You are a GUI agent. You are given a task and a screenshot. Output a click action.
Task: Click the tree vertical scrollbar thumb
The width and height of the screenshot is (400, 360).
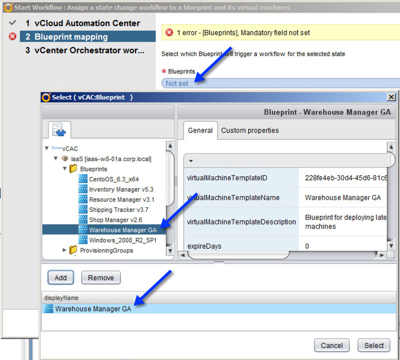click(170, 179)
